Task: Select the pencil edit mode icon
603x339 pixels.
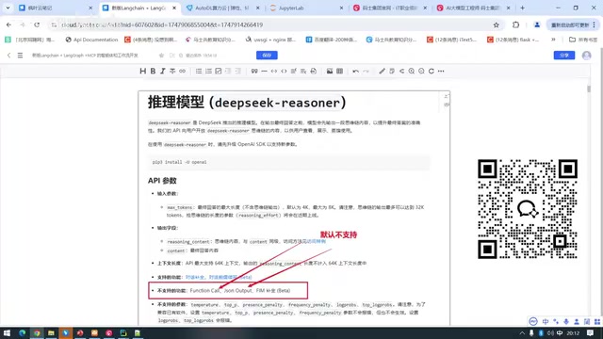Action: [x=382, y=72]
